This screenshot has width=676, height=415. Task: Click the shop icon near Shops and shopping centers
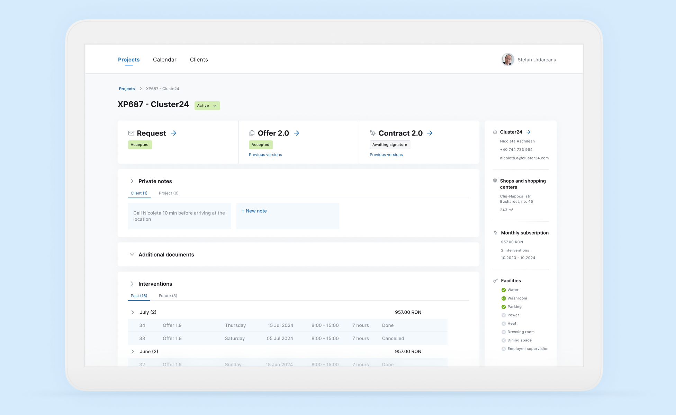(x=495, y=180)
